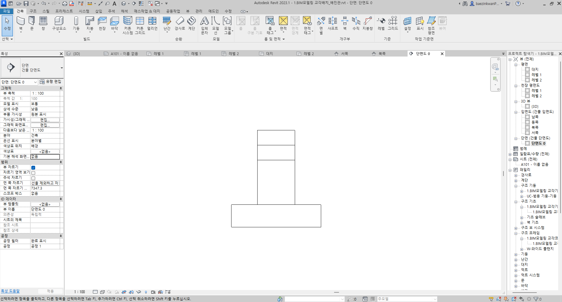Expand the 일람표/수량 tree node

click(510, 154)
